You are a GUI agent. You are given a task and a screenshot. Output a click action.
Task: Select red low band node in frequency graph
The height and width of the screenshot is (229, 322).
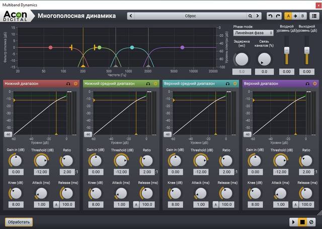pyautogui.click(x=50, y=48)
